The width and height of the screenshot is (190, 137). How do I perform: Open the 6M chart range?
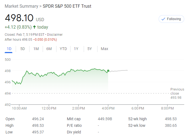(x=49, y=49)
